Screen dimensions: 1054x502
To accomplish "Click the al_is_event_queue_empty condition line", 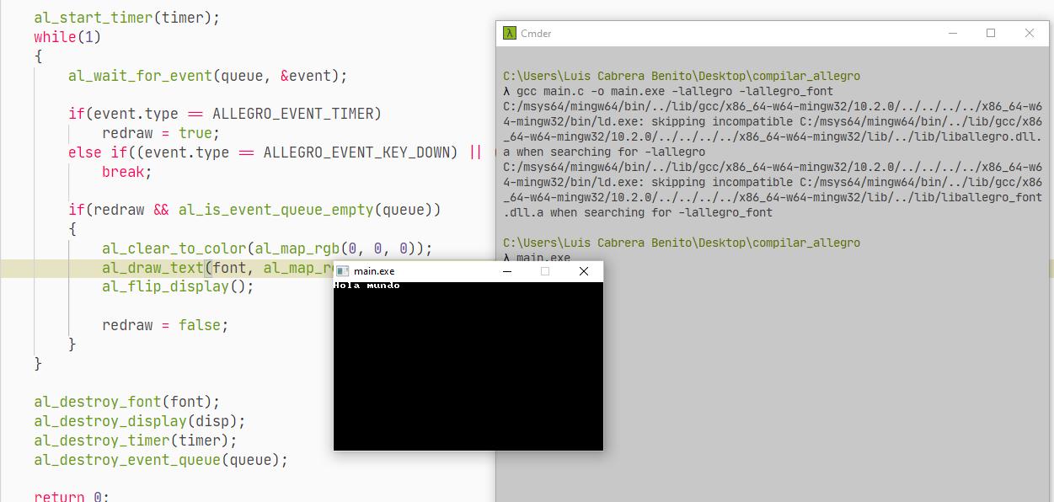I will 254,210.
